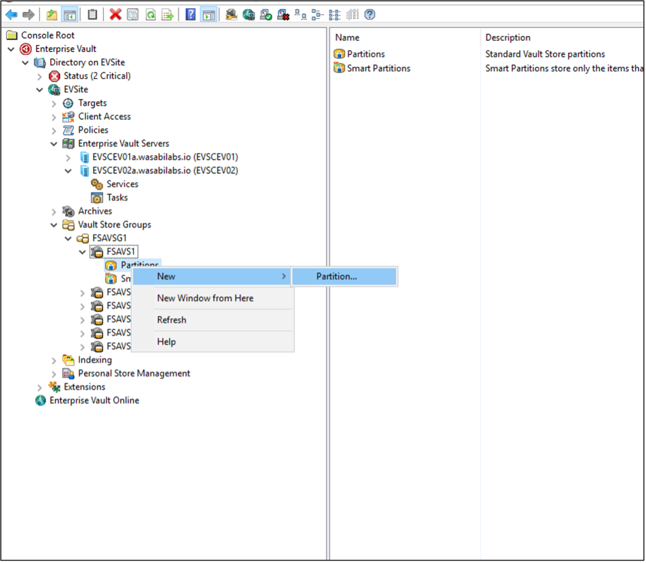Click the Back arrow toolbar button
The image size is (646, 563).
click(11, 15)
